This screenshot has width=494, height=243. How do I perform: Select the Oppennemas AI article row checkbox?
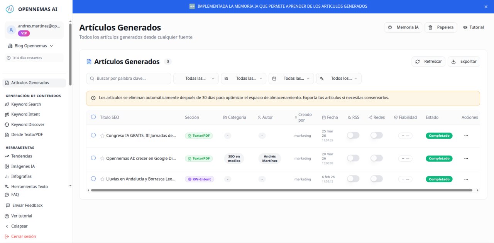(x=93, y=158)
